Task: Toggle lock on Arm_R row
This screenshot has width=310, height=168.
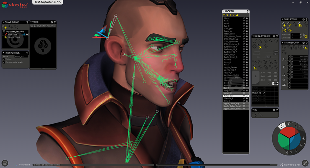Action: pyautogui.click(x=247, y=101)
